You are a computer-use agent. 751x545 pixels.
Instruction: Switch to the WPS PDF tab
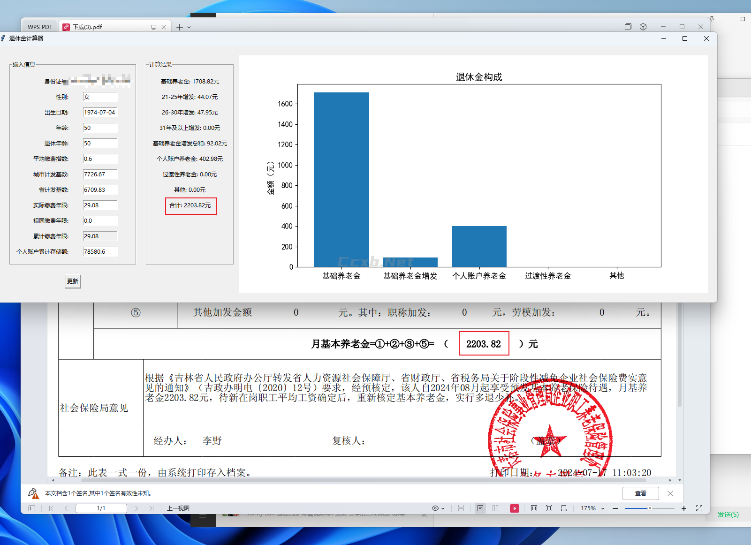point(40,27)
